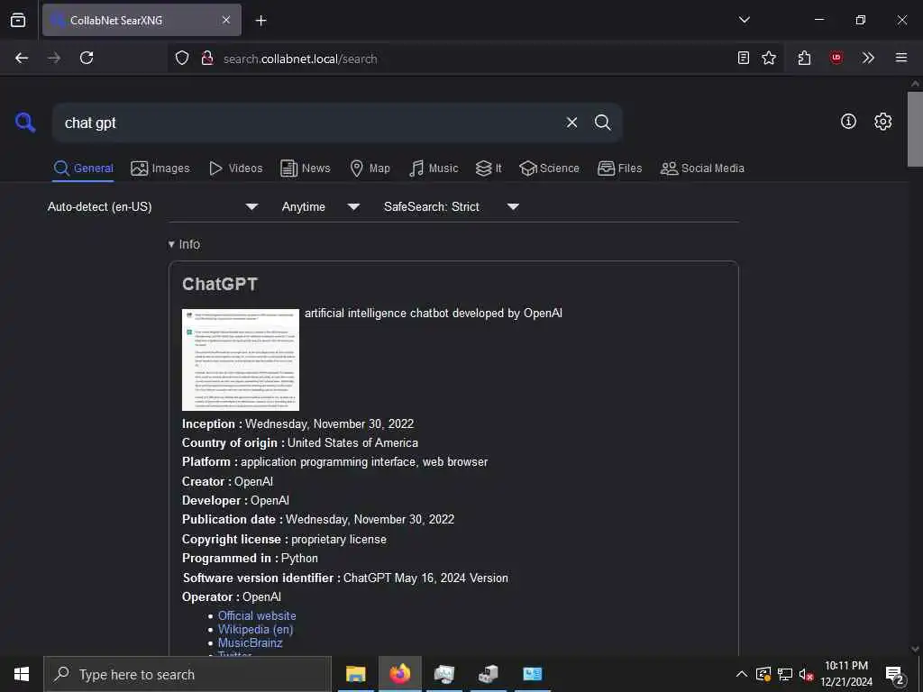Clear the search query with X
The image size is (923, 692).
coord(571,123)
